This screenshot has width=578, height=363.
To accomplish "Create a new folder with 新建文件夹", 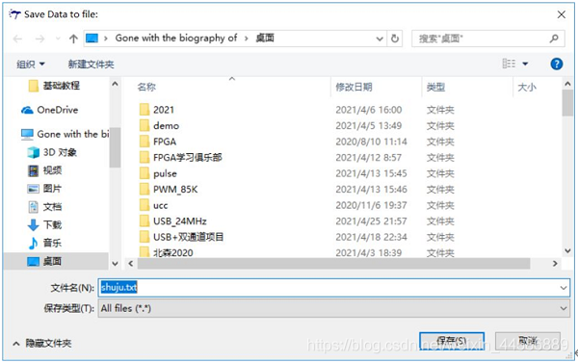I will (x=92, y=65).
